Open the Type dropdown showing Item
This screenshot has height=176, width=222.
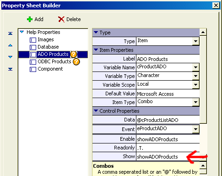pyautogui.click(x=195, y=41)
